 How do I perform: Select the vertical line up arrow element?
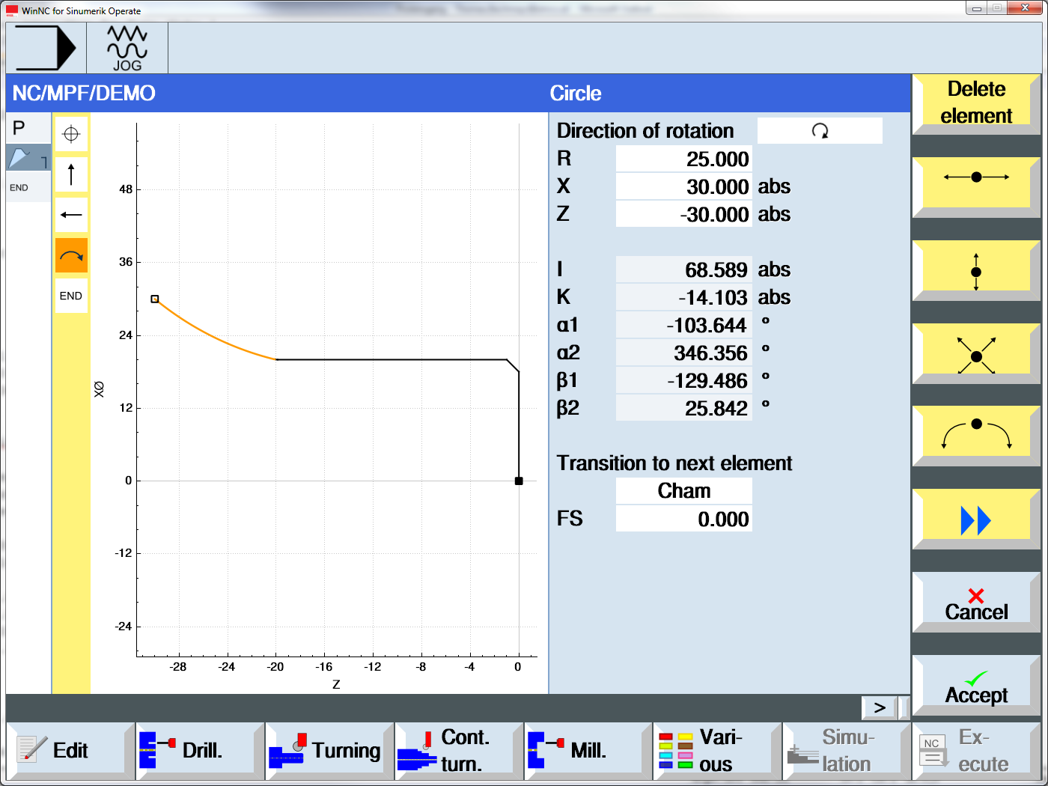[x=71, y=174]
